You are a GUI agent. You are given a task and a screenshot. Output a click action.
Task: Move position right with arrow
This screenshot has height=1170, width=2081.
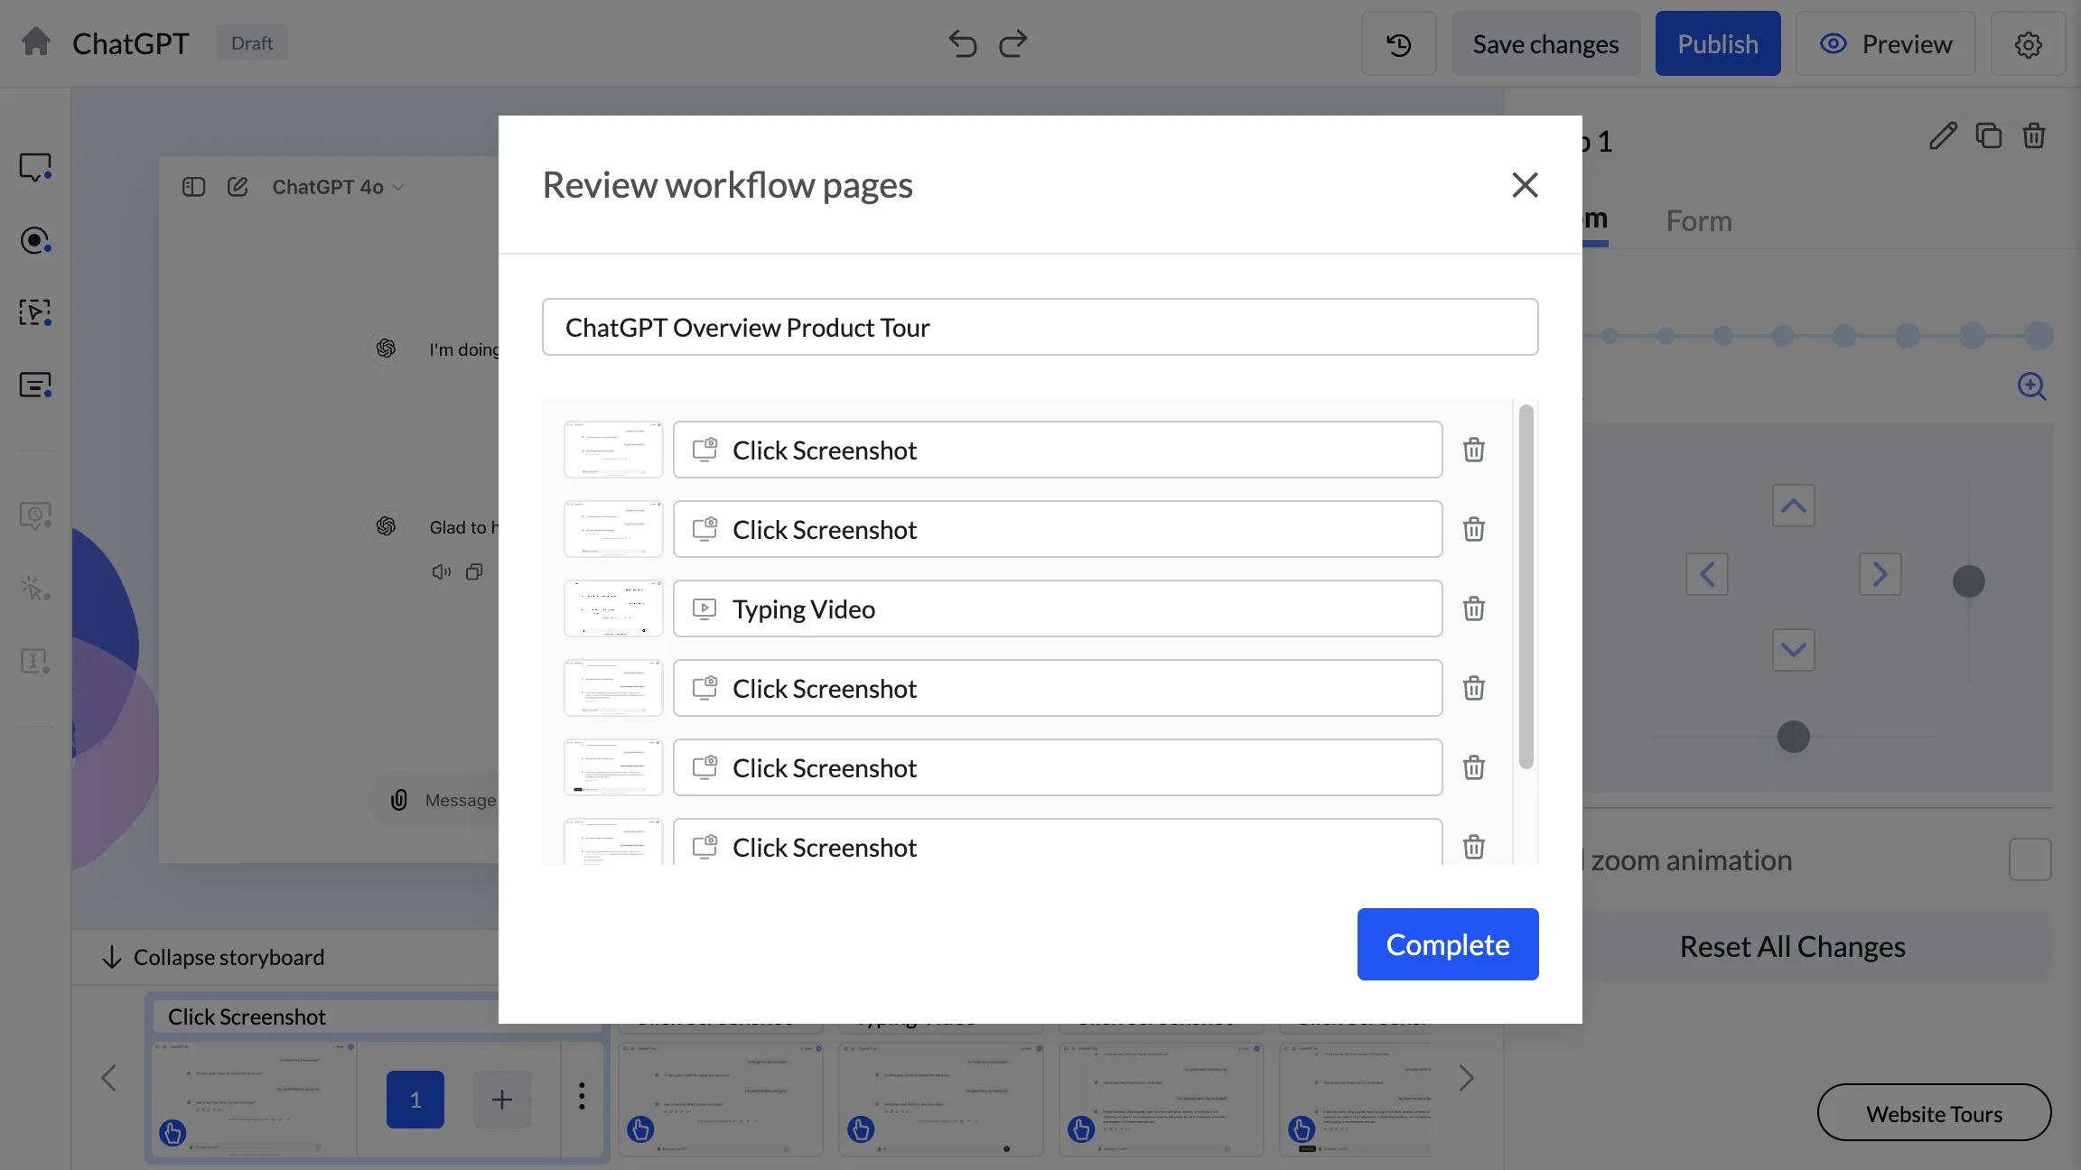click(x=1880, y=574)
